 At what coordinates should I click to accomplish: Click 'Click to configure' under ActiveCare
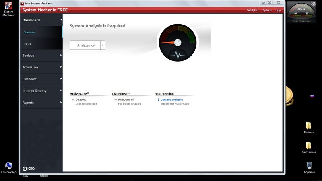point(86,104)
